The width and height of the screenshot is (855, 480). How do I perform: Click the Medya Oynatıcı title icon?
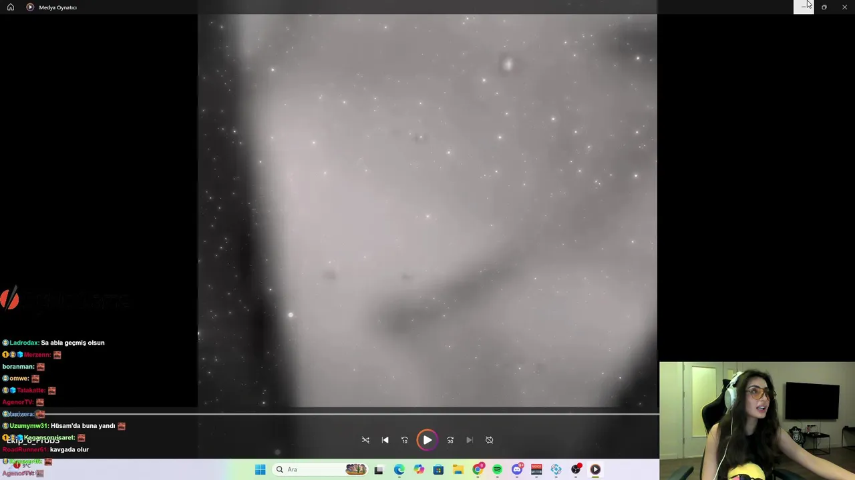point(30,7)
